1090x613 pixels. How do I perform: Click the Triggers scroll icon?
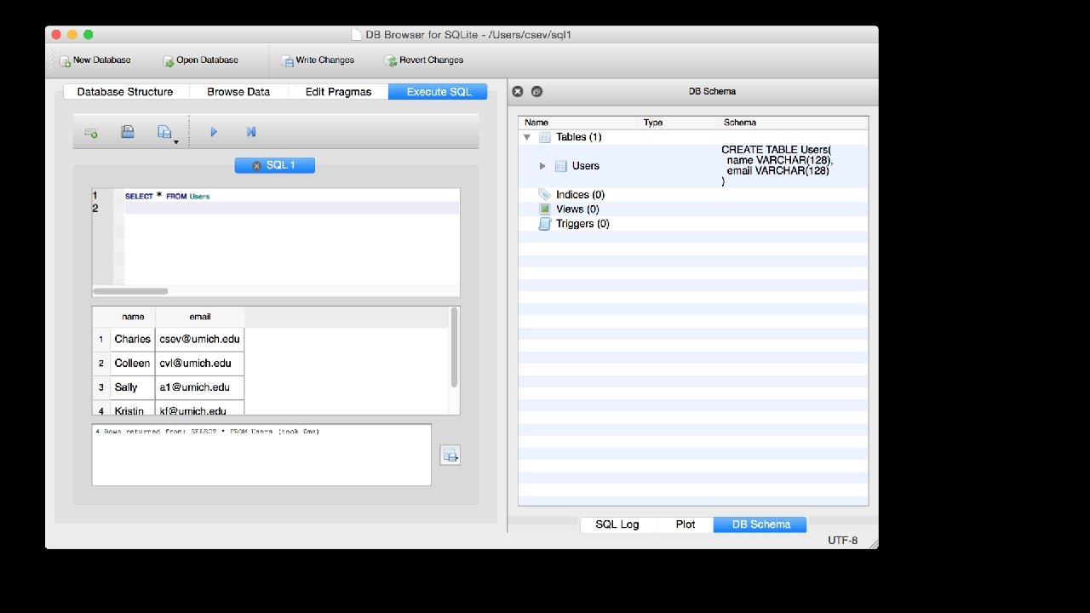tap(545, 224)
